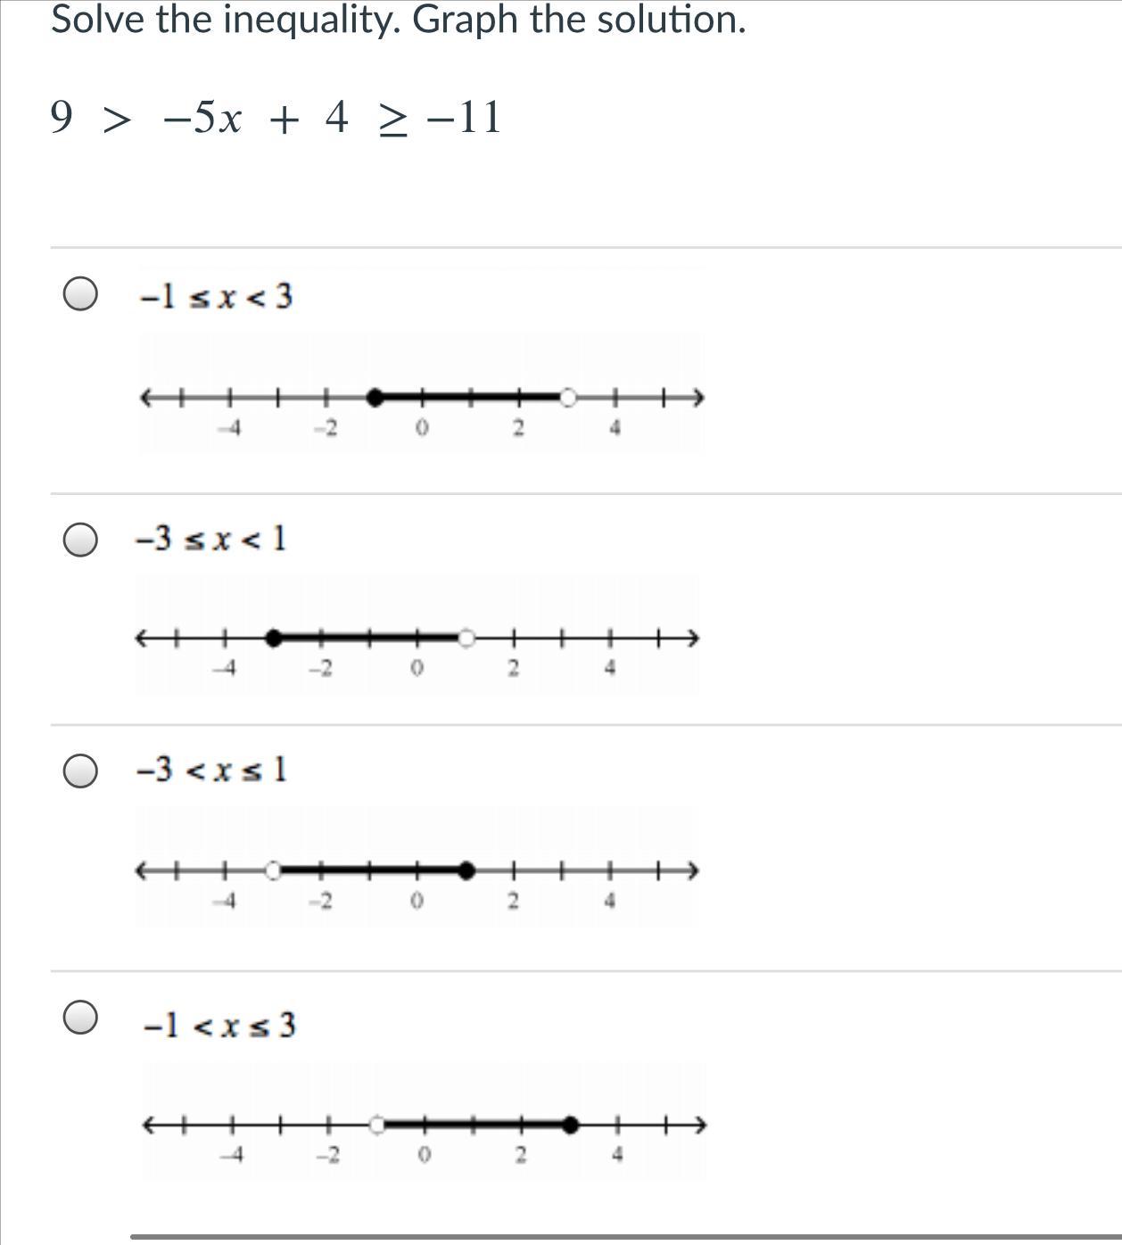Click the second number line graph
1122x1245 pixels.
tap(417, 635)
